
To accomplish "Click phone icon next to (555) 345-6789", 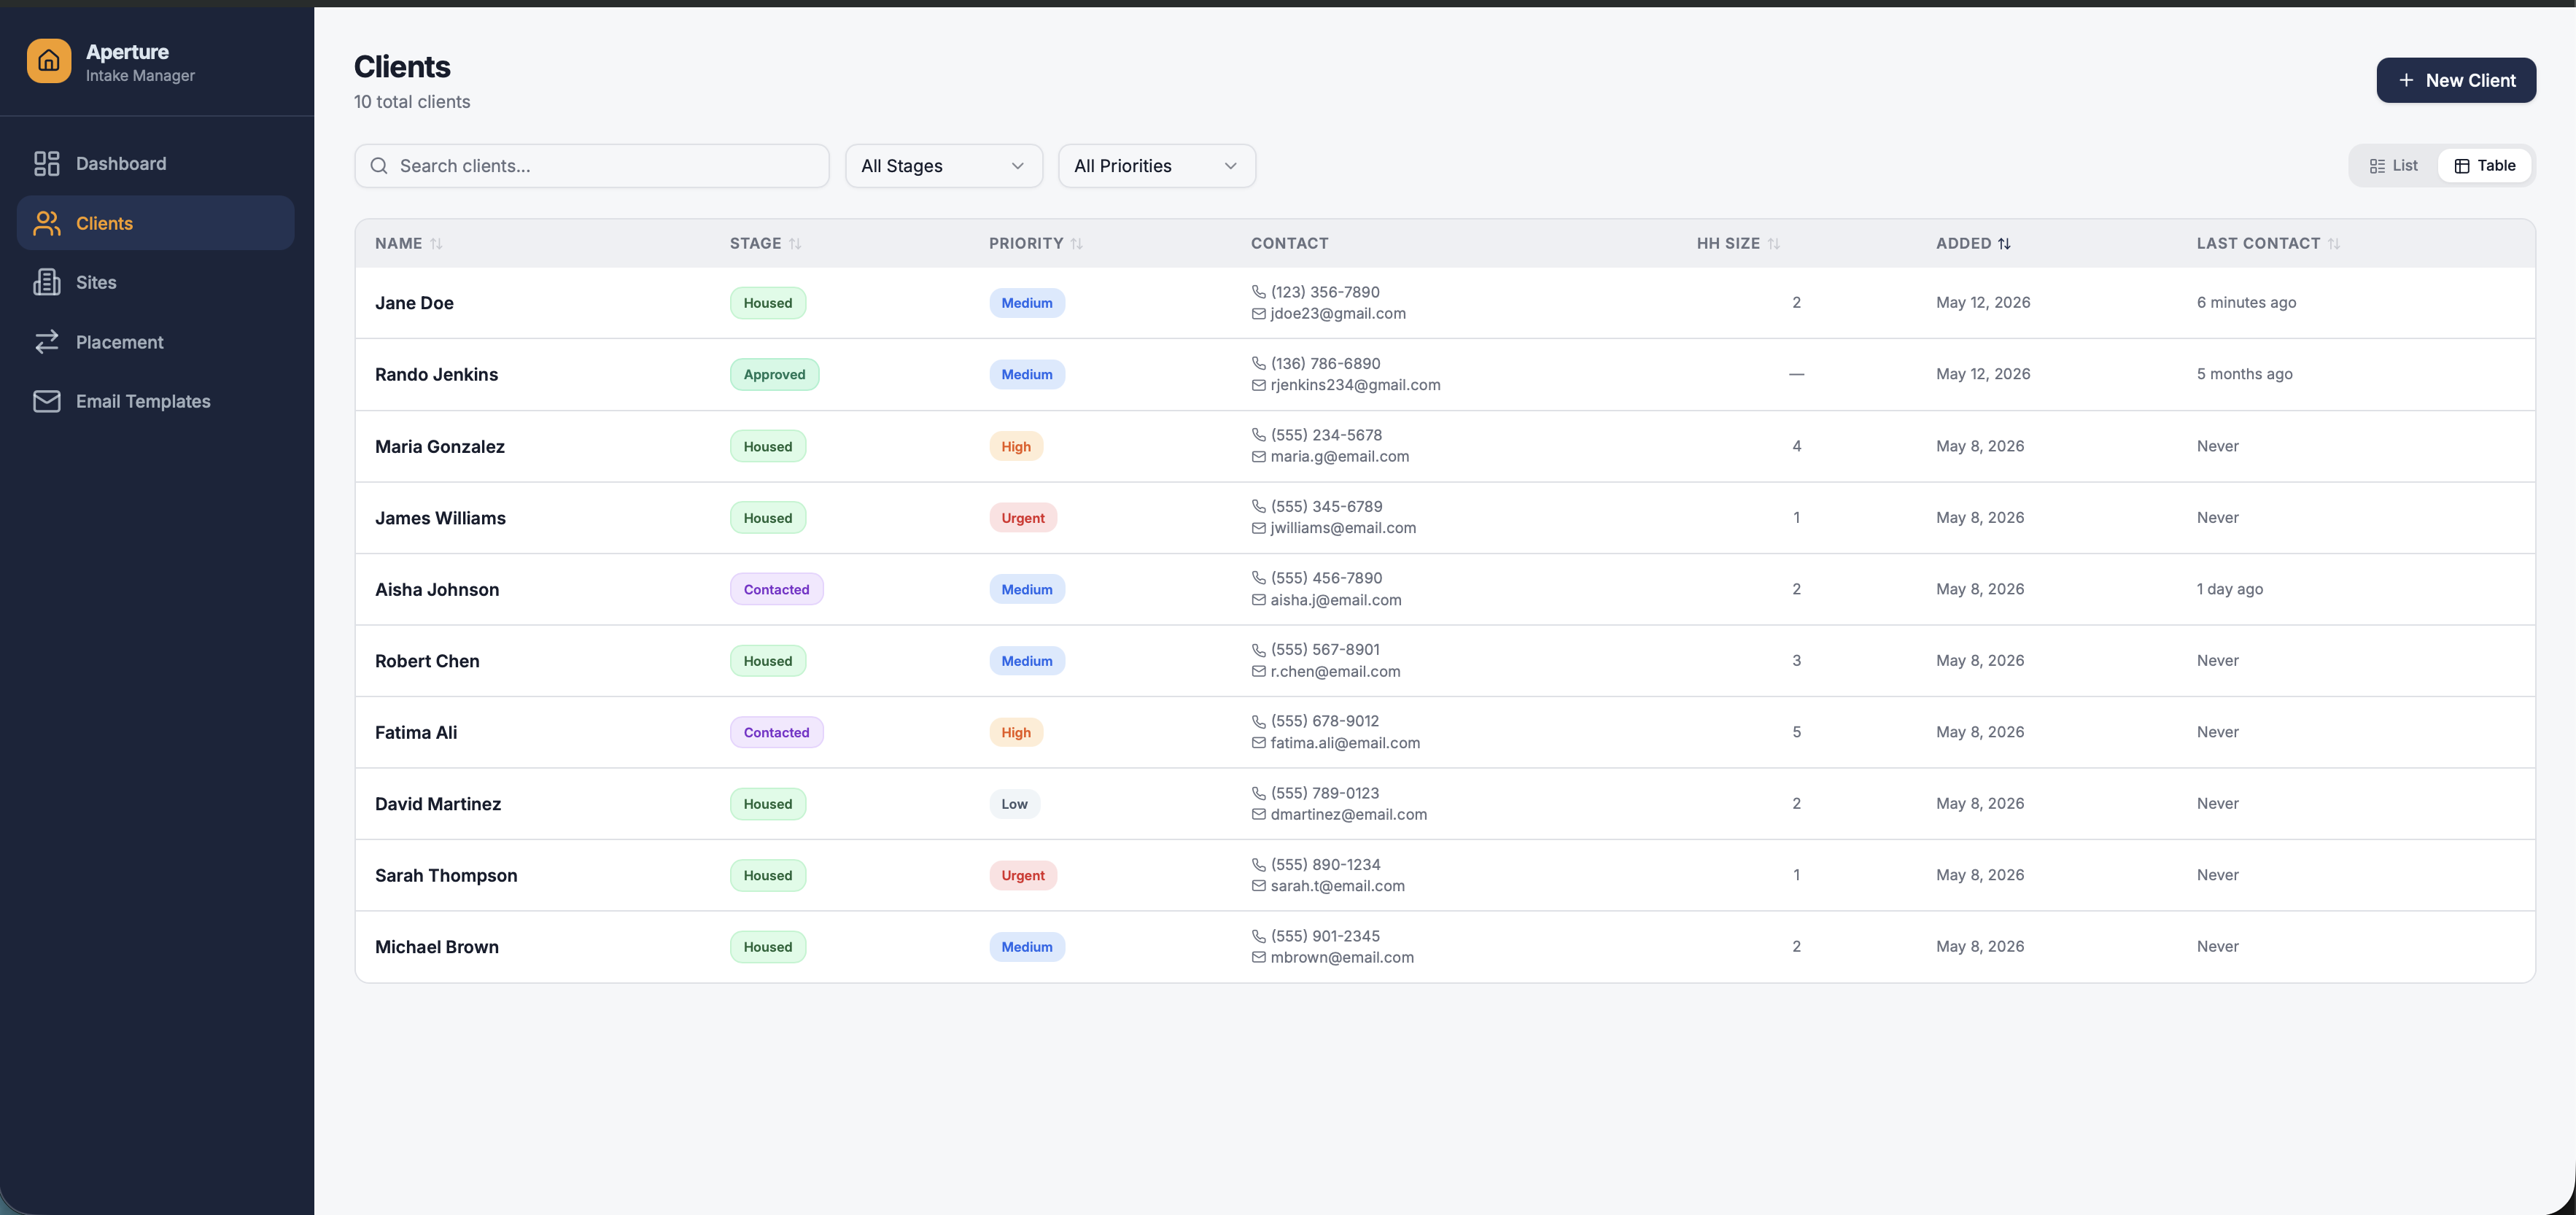I will (1259, 506).
